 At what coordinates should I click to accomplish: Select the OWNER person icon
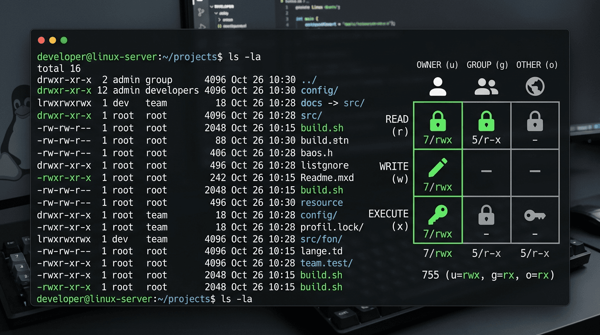(437, 85)
